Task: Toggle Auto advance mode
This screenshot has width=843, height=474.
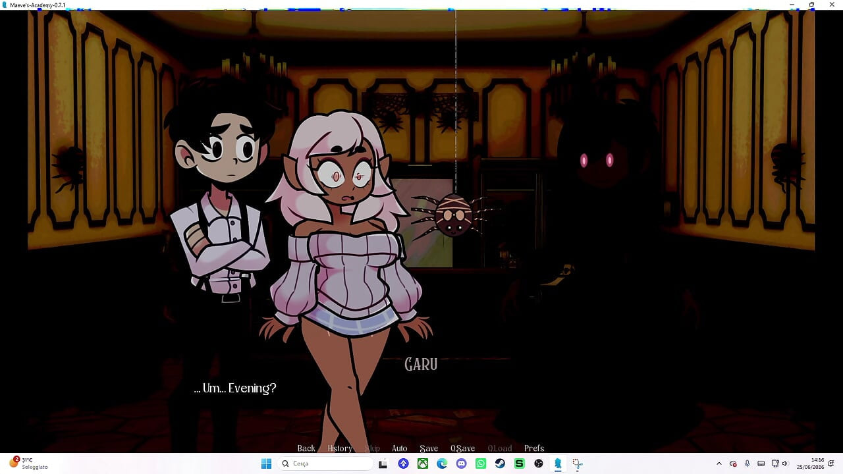Action: [x=400, y=448]
